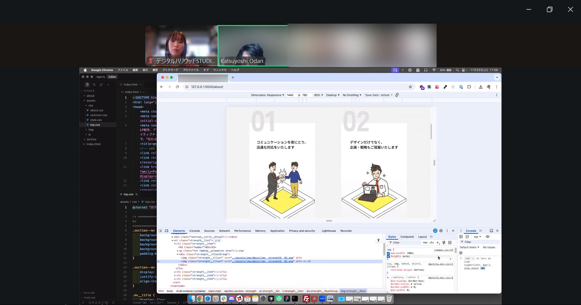581x305 pixels.
Task: Toggle the device toolbar icon
Action: 166,231
